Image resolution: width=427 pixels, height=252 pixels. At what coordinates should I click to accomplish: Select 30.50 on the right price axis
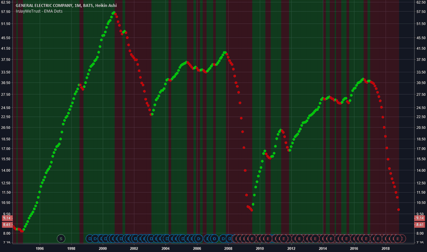(x=421, y=83)
